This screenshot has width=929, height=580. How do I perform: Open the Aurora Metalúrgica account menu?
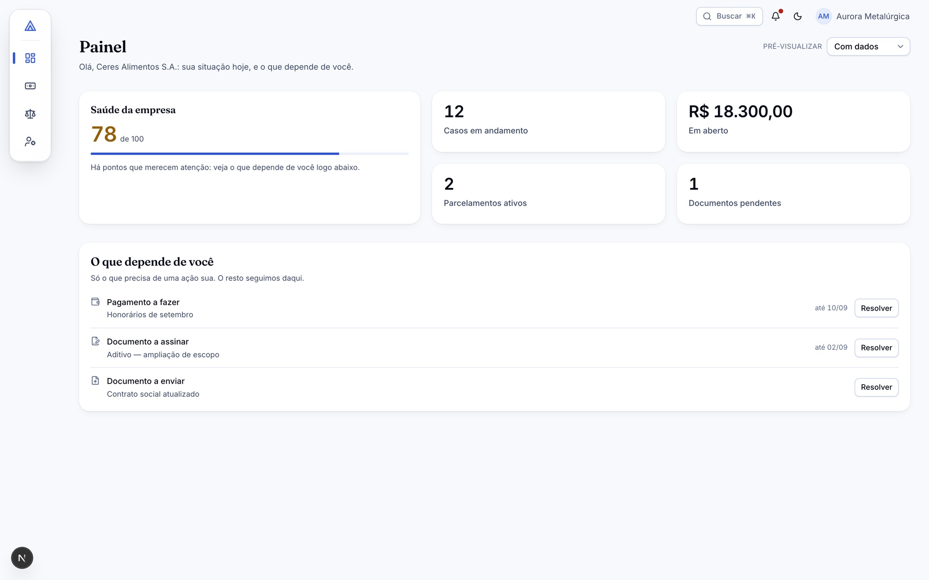tap(863, 16)
